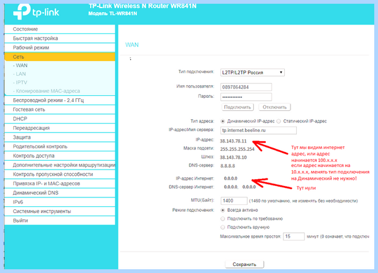Click the Отключить button
378x273 pixels.
[x=275, y=107]
